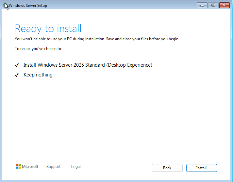This screenshot has height=182, width=233.
Task: Click the 'Keep nothing' recap item
Action: click(38, 75)
